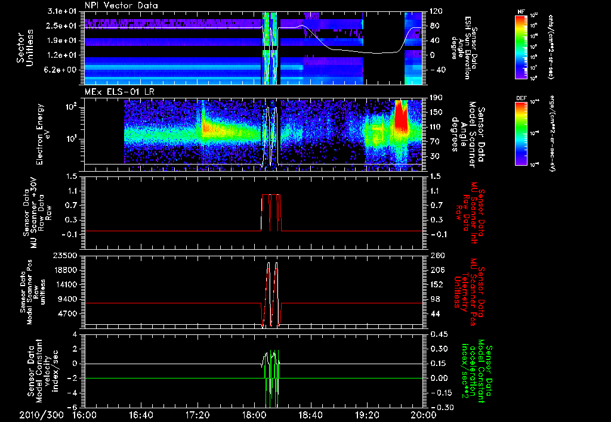This screenshot has width=611, height=422.
Task: Click the '152' telemetry tick value
Action: click(436, 284)
